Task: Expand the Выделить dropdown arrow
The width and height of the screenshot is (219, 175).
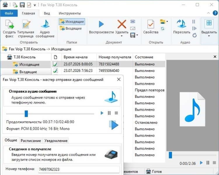Action: click(x=209, y=36)
